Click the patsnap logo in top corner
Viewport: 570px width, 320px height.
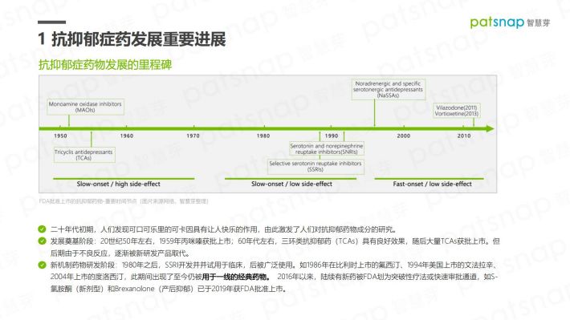point(510,22)
